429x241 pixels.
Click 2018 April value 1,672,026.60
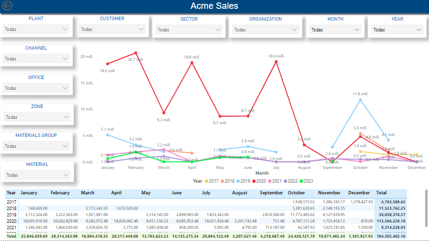(127, 208)
